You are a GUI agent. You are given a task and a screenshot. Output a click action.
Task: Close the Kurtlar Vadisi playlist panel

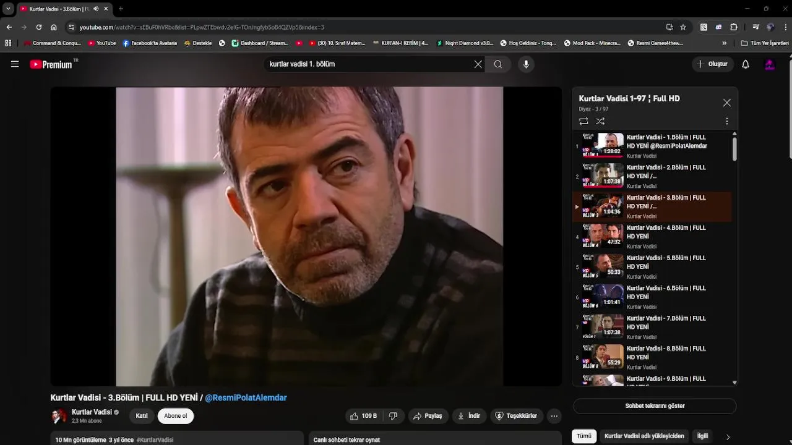click(726, 103)
